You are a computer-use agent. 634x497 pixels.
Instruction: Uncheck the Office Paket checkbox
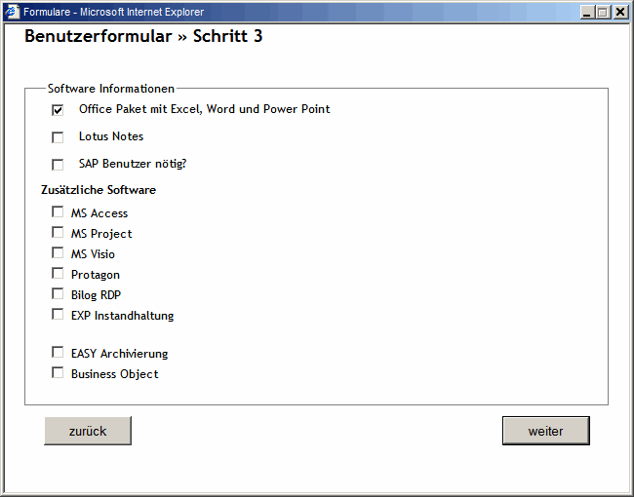tap(58, 110)
